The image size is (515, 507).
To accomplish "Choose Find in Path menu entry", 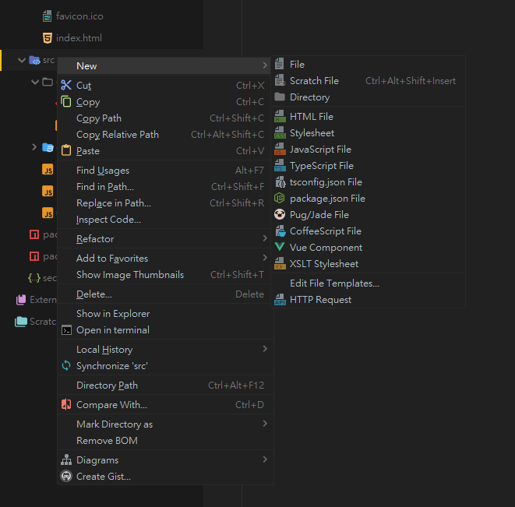I will pos(105,187).
